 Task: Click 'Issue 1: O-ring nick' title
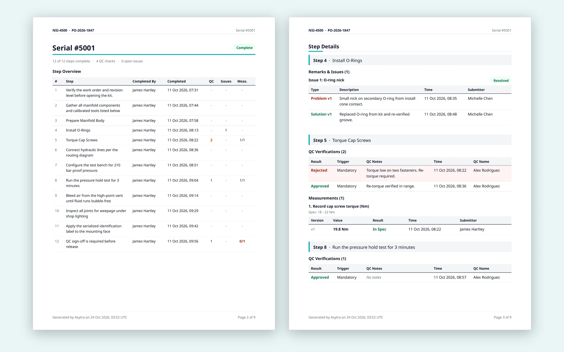[326, 80]
